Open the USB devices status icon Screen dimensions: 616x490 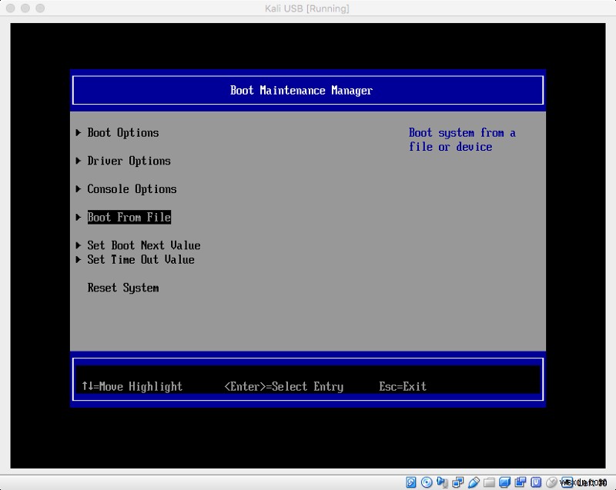474,482
